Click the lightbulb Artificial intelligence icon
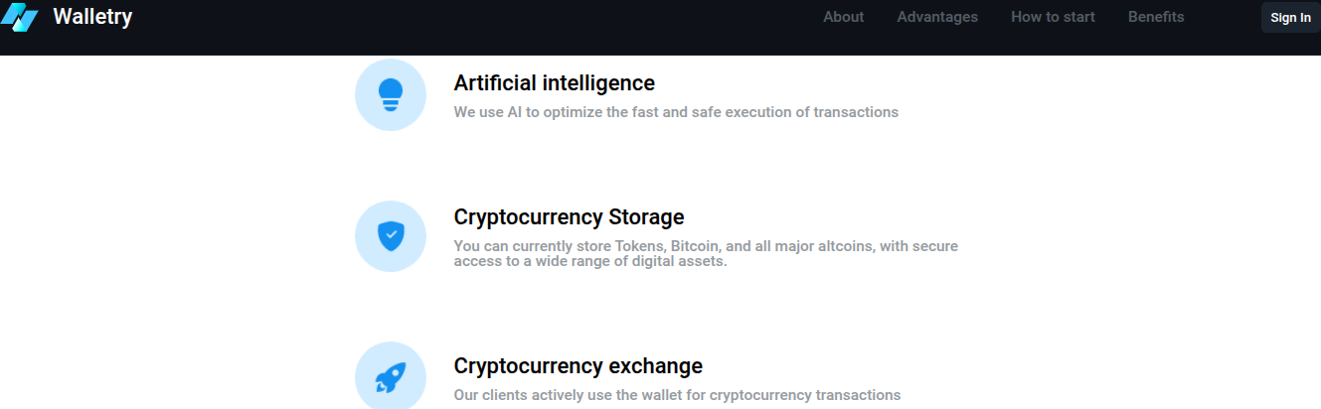 tap(391, 94)
